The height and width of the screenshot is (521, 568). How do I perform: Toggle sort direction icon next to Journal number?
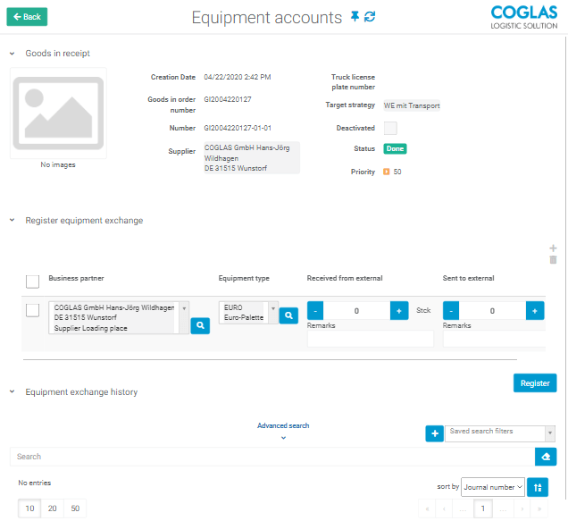tap(538, 487)
